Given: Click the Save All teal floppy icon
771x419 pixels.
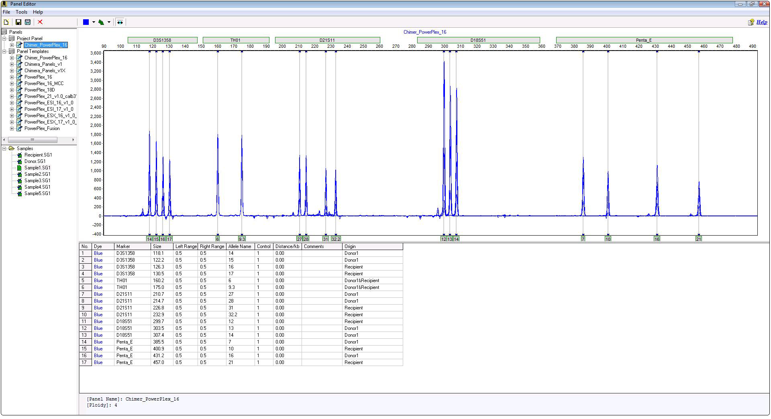Looking at the screenshot, I should click(28, 22).
